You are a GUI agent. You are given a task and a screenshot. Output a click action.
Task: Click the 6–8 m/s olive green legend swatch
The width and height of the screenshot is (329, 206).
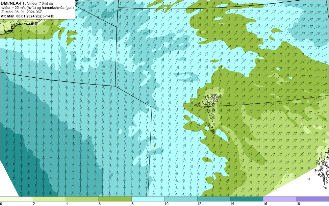point(115,199)
